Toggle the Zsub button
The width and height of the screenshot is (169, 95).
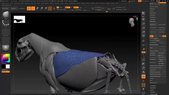[81, 8]
